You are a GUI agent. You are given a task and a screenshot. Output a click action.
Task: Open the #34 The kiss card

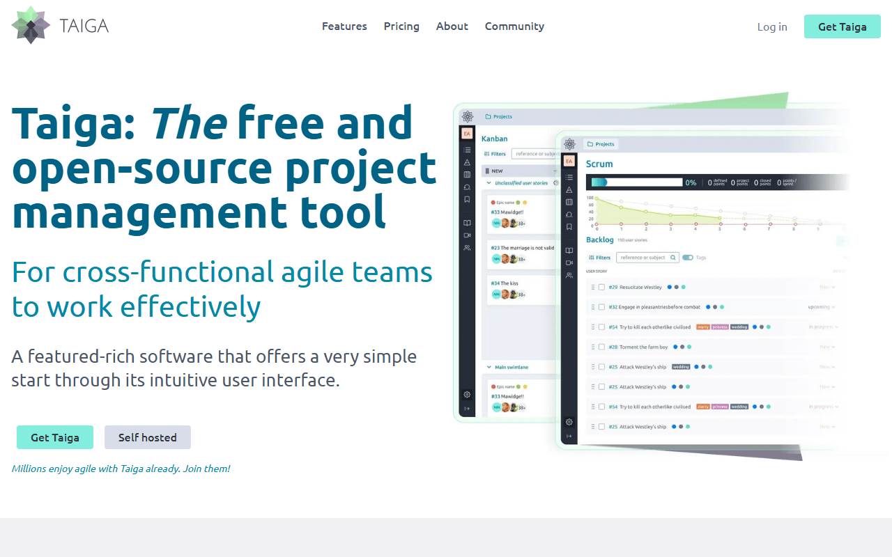[x=523, y=290]
